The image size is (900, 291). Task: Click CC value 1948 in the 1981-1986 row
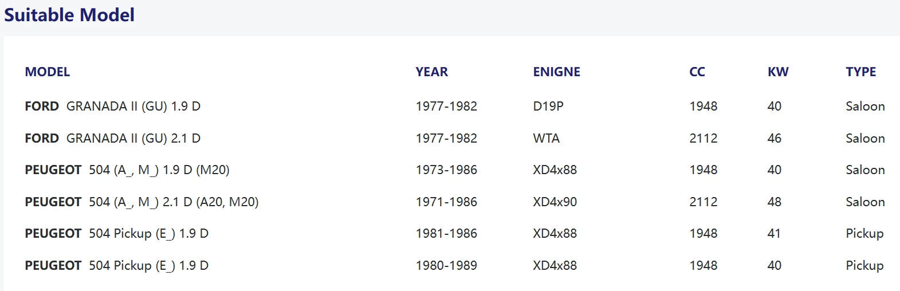click(704, 234)
